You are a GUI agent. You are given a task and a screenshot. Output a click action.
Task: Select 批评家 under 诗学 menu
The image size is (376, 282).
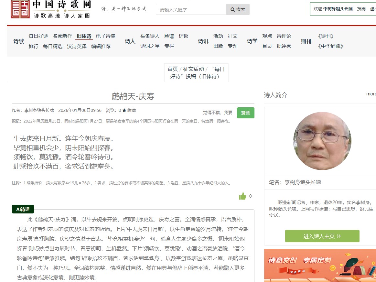tap(284, 46)
